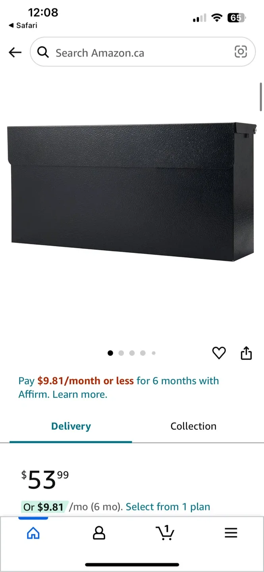The image size is (264, 572).
Task: Return to Safari breadcrumb
Action: pyautogui.click(x=23, y=25)
